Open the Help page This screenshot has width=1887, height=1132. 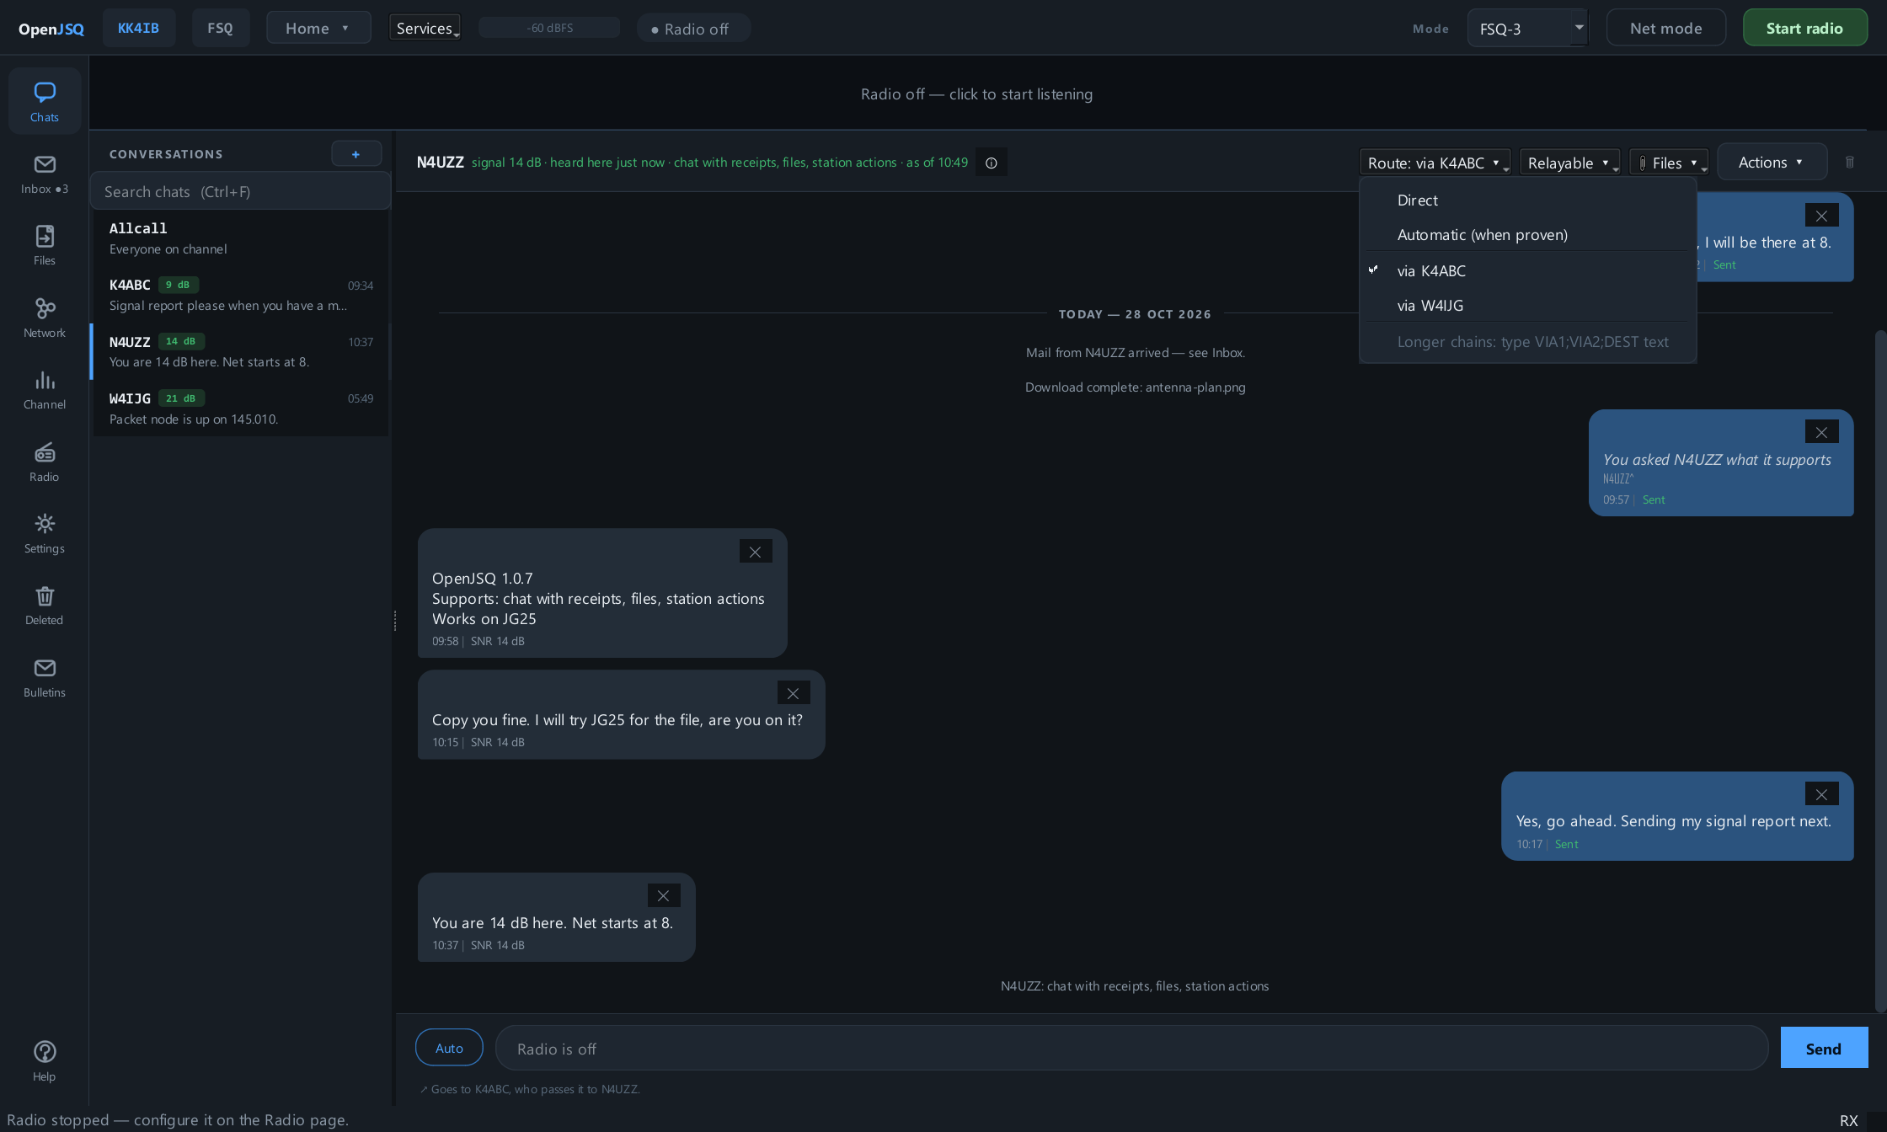(45, 1061)
